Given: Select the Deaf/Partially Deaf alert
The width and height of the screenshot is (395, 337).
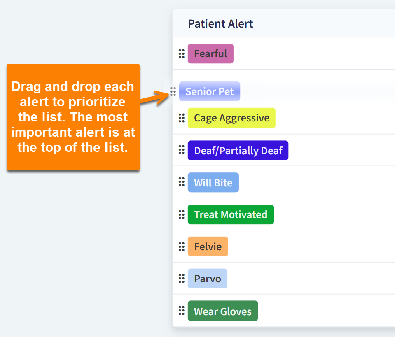Looking at the screenshot, I should click(238, 150).
